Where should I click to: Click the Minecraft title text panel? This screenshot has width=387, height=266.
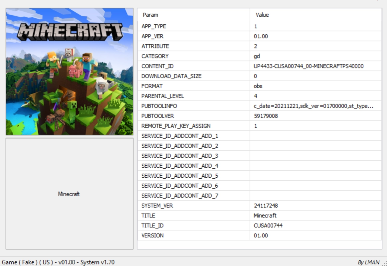tap(69, 194)
